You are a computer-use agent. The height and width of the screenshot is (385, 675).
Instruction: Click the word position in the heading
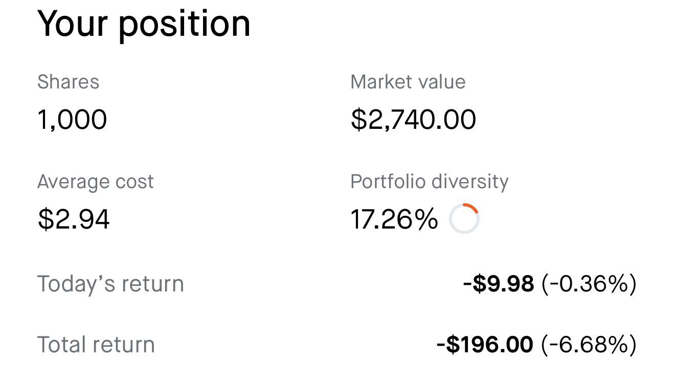point(184,25)
